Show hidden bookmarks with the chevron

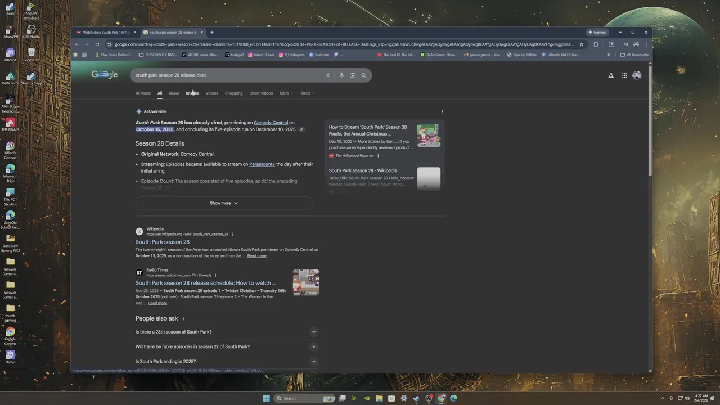pos(609,55)
